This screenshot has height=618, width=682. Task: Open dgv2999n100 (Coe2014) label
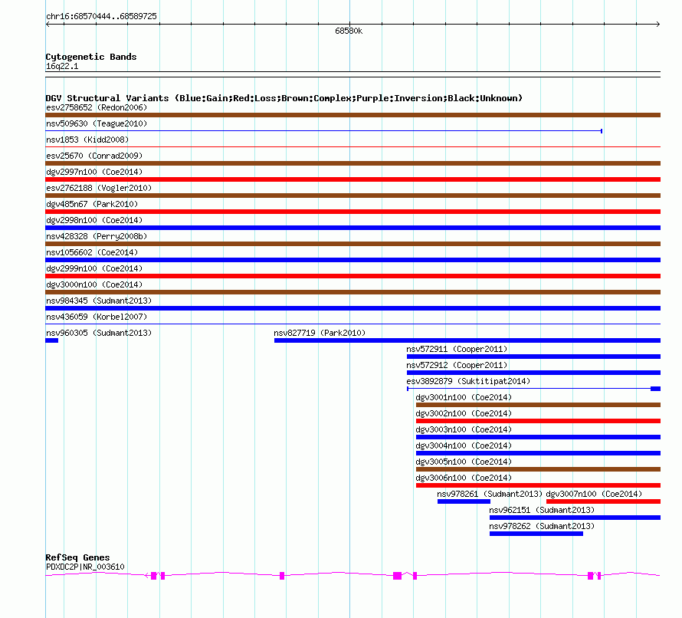click(x=94, y=268)
